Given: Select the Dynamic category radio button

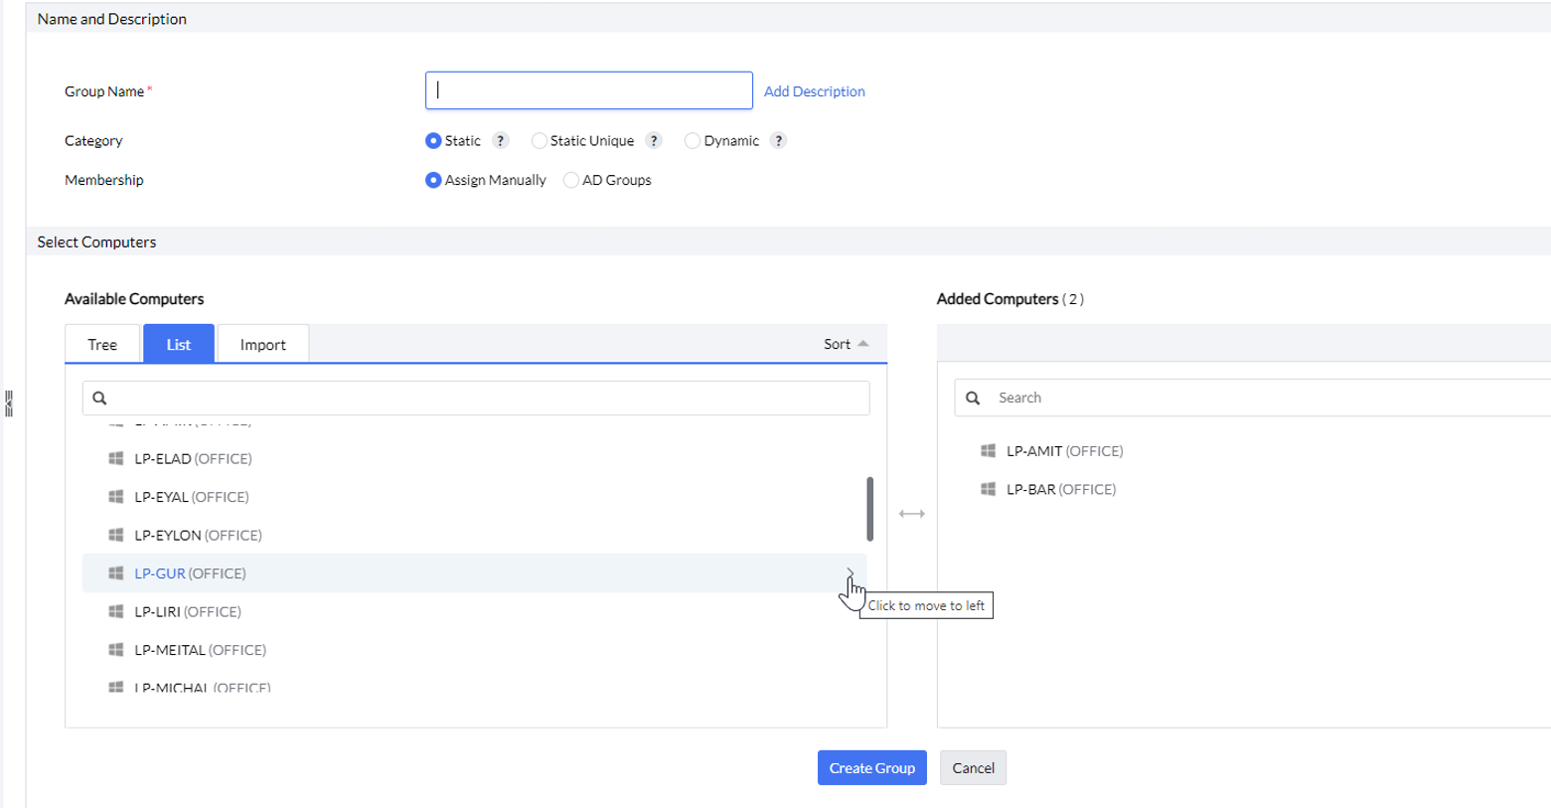Looking at the screenshot, I should tap(693, 141).
